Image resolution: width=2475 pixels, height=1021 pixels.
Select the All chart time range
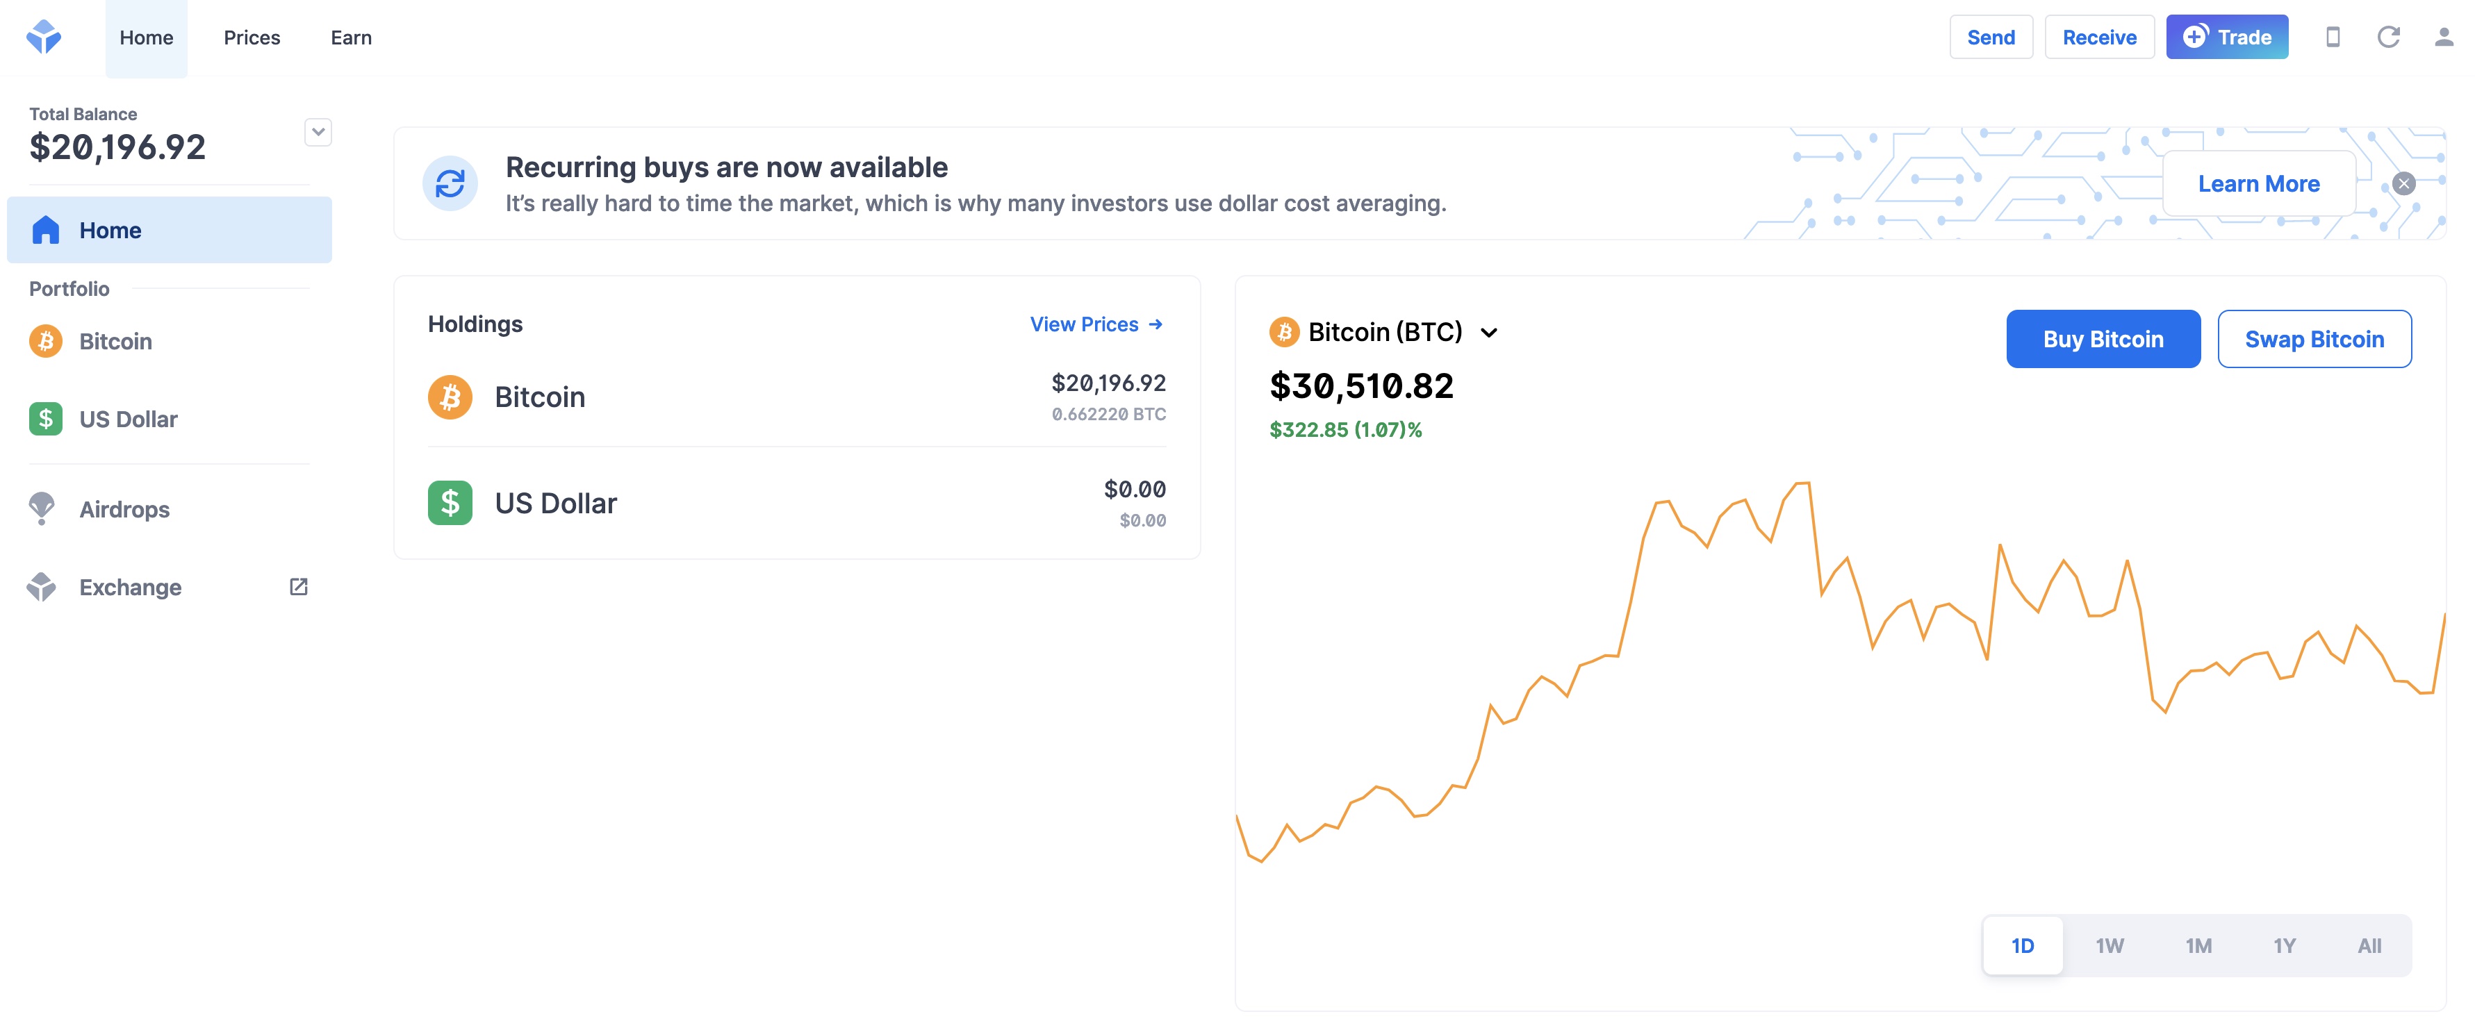pos(2369,945)
